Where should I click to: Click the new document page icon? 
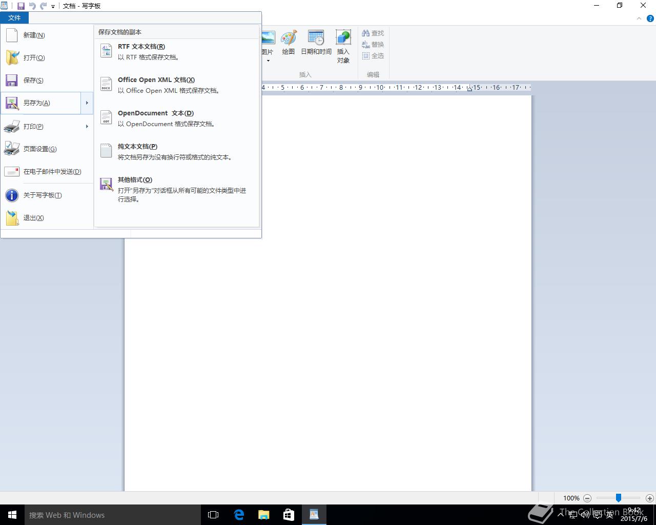12,35
